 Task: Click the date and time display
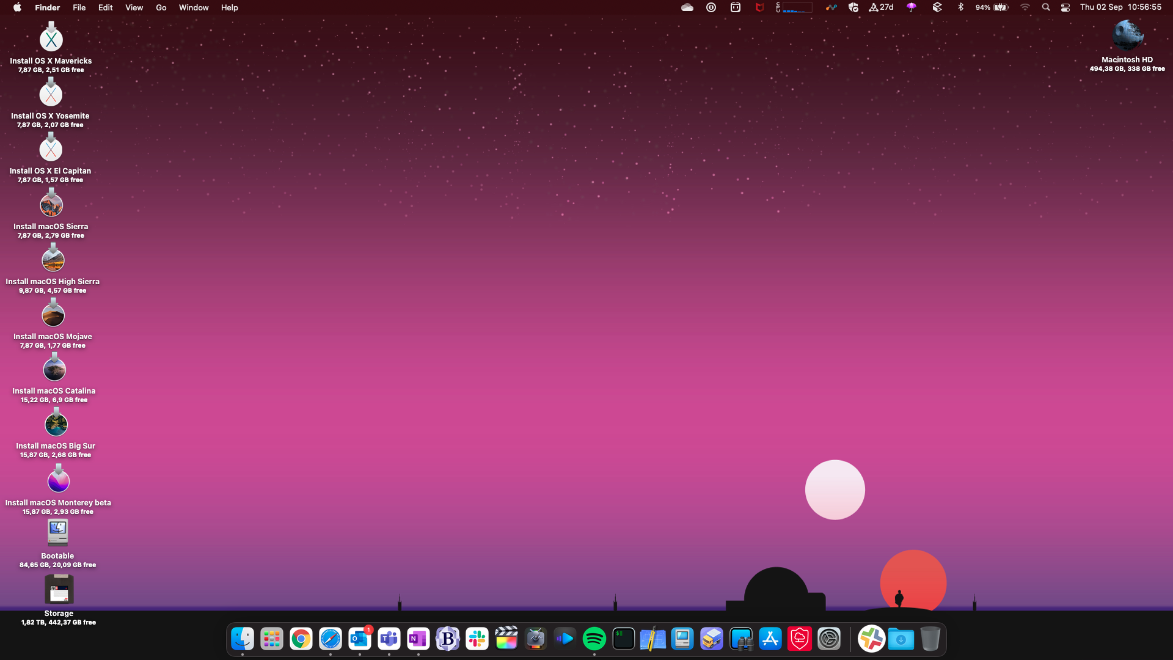(x=1120, y=7)
